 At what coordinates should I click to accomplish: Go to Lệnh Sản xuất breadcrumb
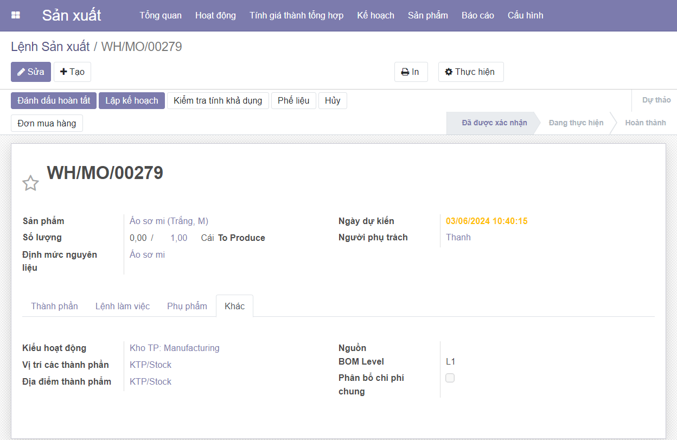[x=50, y=47]
